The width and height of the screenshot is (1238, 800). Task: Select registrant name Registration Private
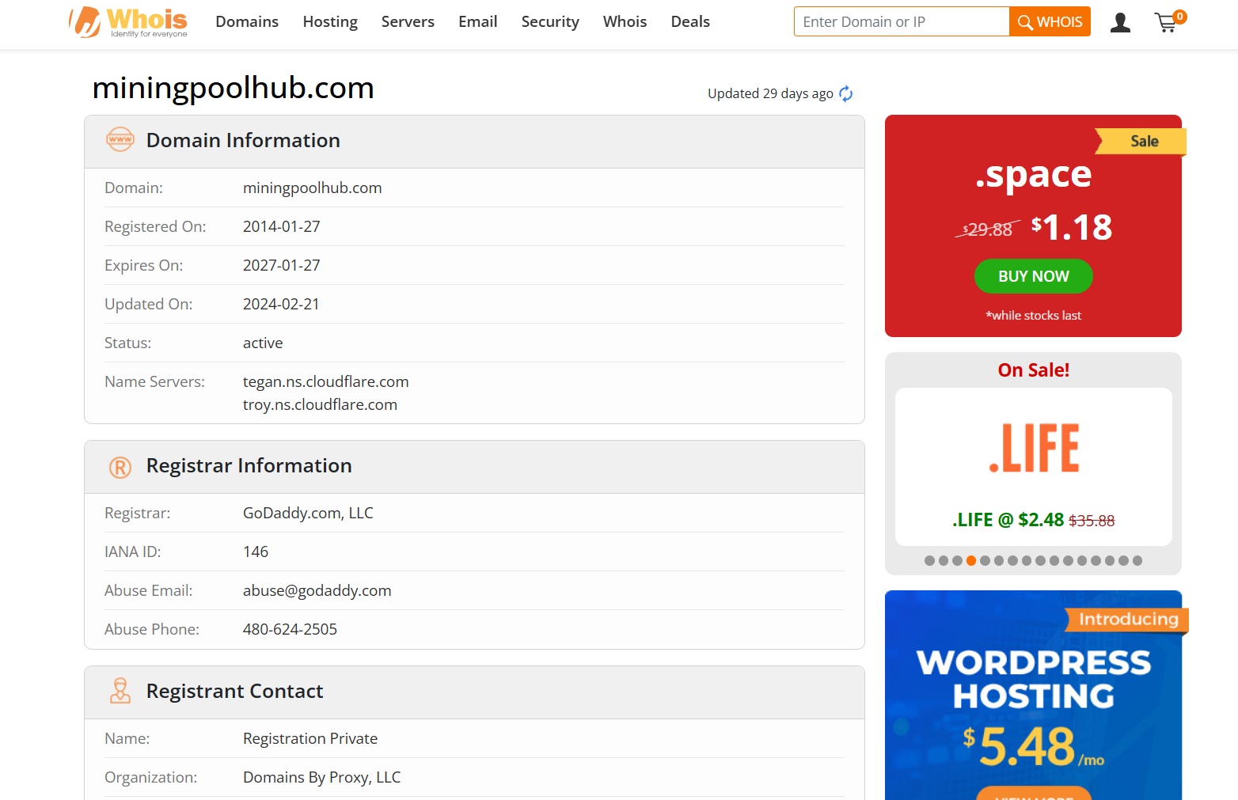tap(310, 738)
